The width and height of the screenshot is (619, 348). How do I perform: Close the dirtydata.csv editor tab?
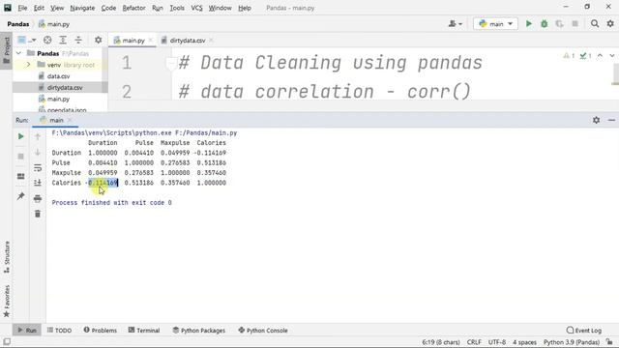211,41
